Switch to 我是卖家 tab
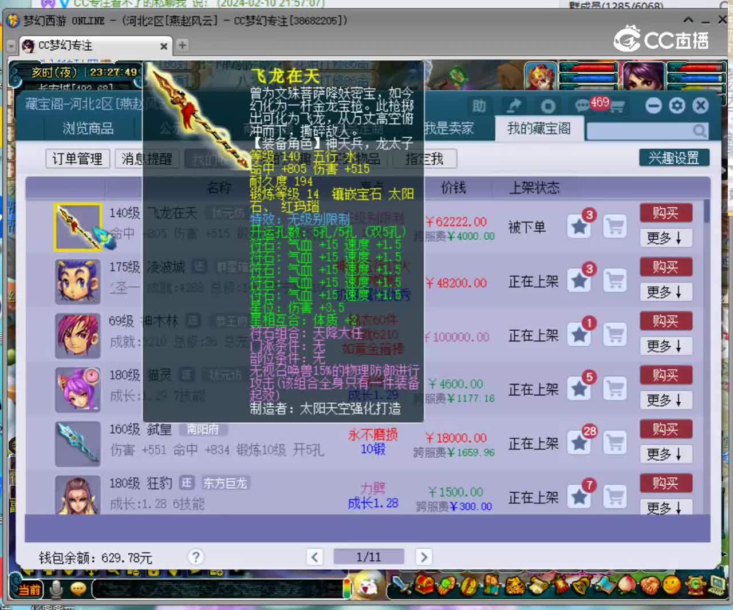The height and width of the screenshot is (610, 733). click(x=450, y=128)
